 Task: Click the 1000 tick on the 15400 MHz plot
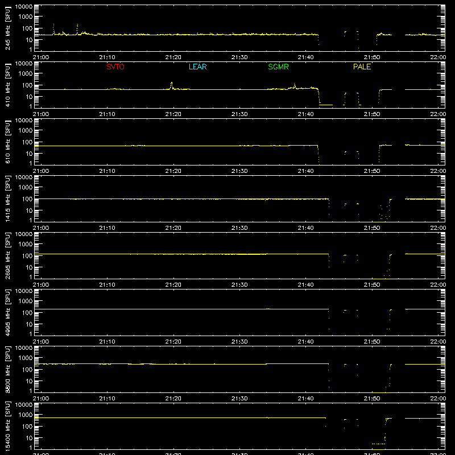click(x=26, y=415)
